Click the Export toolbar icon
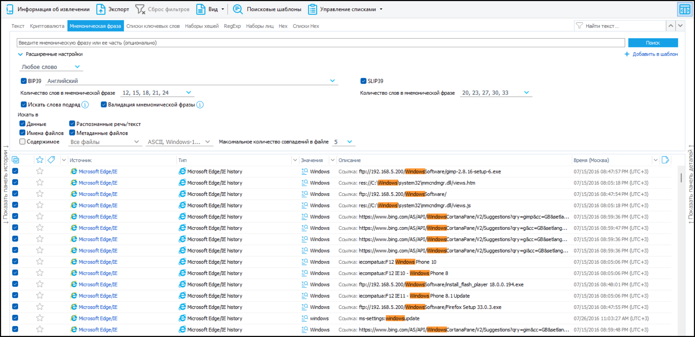 tap(101, 9)
